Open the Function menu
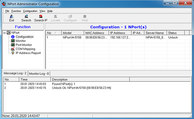This screenshot has width=194, height=119. click(16, 11)
